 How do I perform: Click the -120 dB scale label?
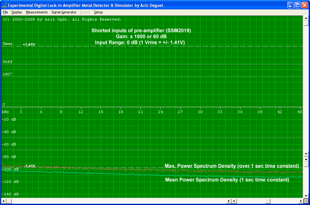tap(10, 182)
